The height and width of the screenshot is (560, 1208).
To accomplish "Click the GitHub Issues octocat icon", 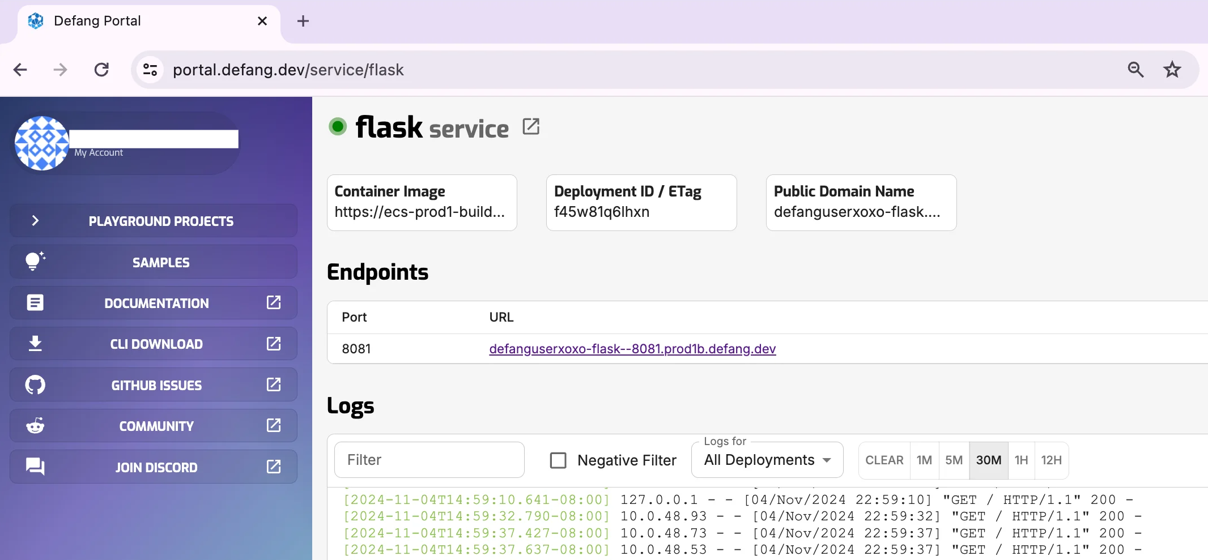I will (x=35, y=385).
